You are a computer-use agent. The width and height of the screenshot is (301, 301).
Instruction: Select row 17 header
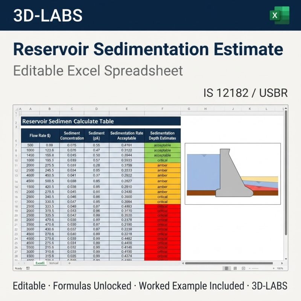click(x=16, y=202)
